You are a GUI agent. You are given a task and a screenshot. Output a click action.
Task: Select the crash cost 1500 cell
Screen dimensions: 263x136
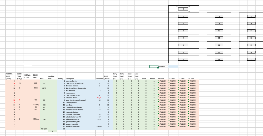(x=36, y=88)
